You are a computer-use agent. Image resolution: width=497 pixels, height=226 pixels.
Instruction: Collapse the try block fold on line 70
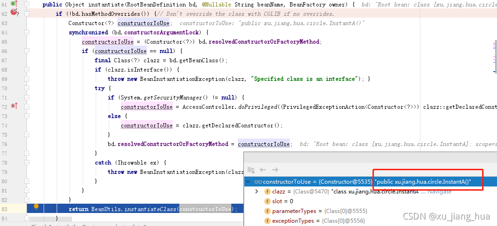tap(26, 88)
